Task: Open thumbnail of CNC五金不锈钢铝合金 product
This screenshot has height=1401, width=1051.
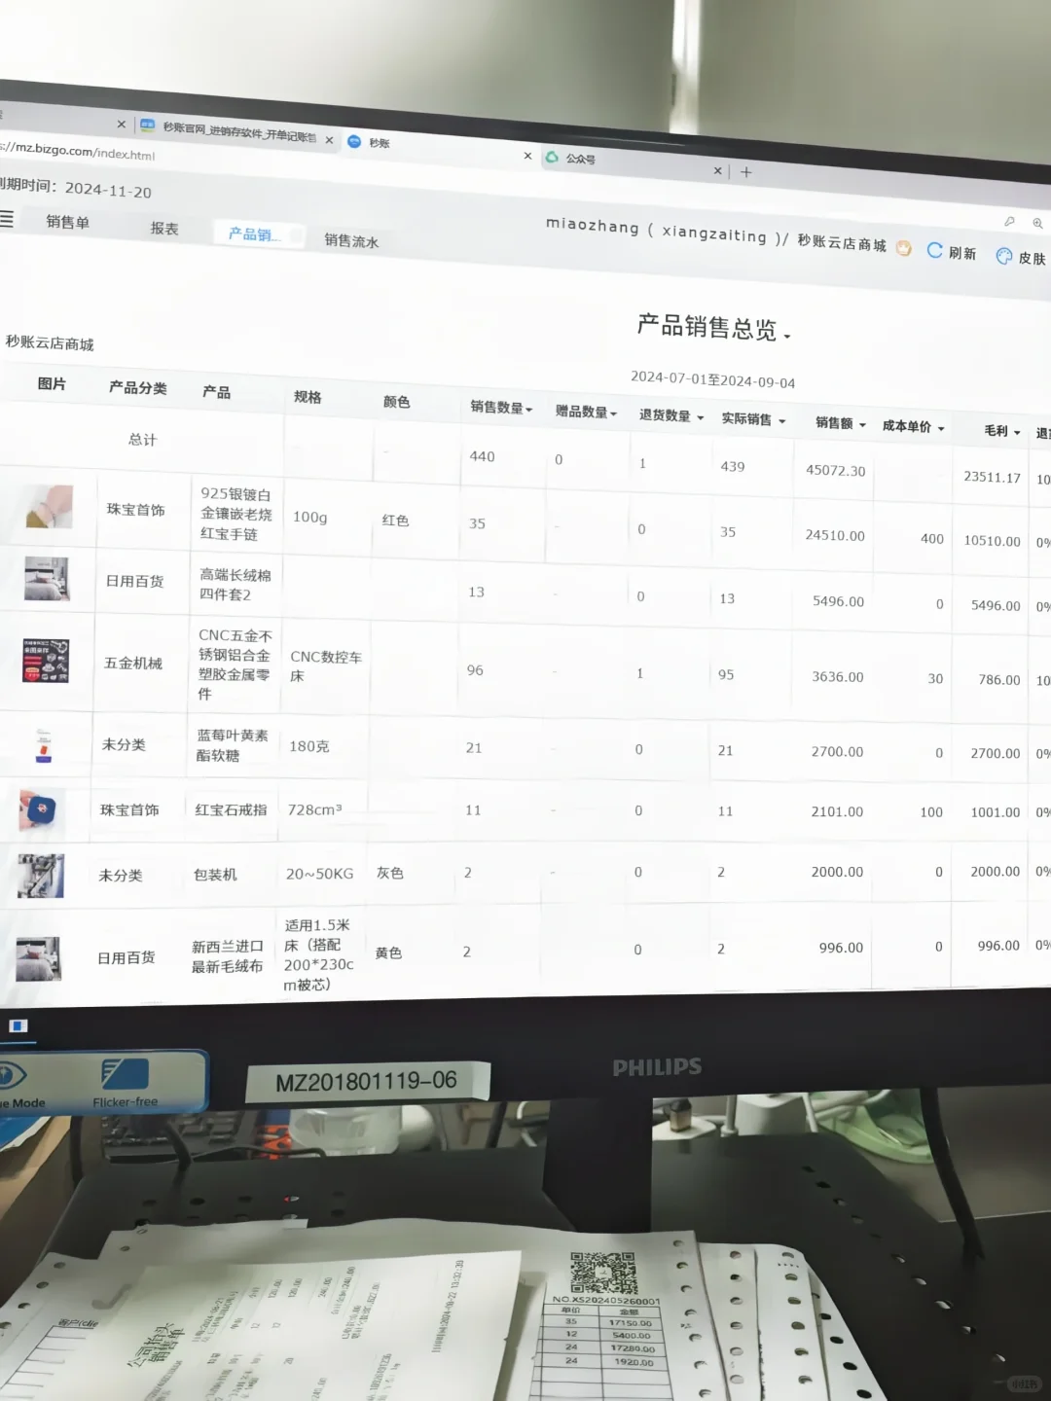Action: coord(46,661)
